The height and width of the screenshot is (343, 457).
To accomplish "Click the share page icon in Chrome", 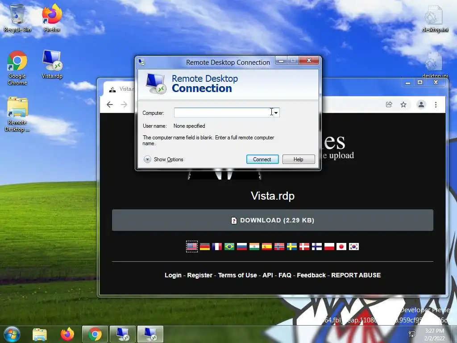I will (389, 105).
